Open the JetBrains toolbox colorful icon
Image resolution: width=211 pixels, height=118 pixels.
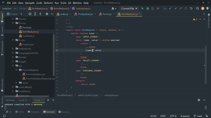point(208,9)
